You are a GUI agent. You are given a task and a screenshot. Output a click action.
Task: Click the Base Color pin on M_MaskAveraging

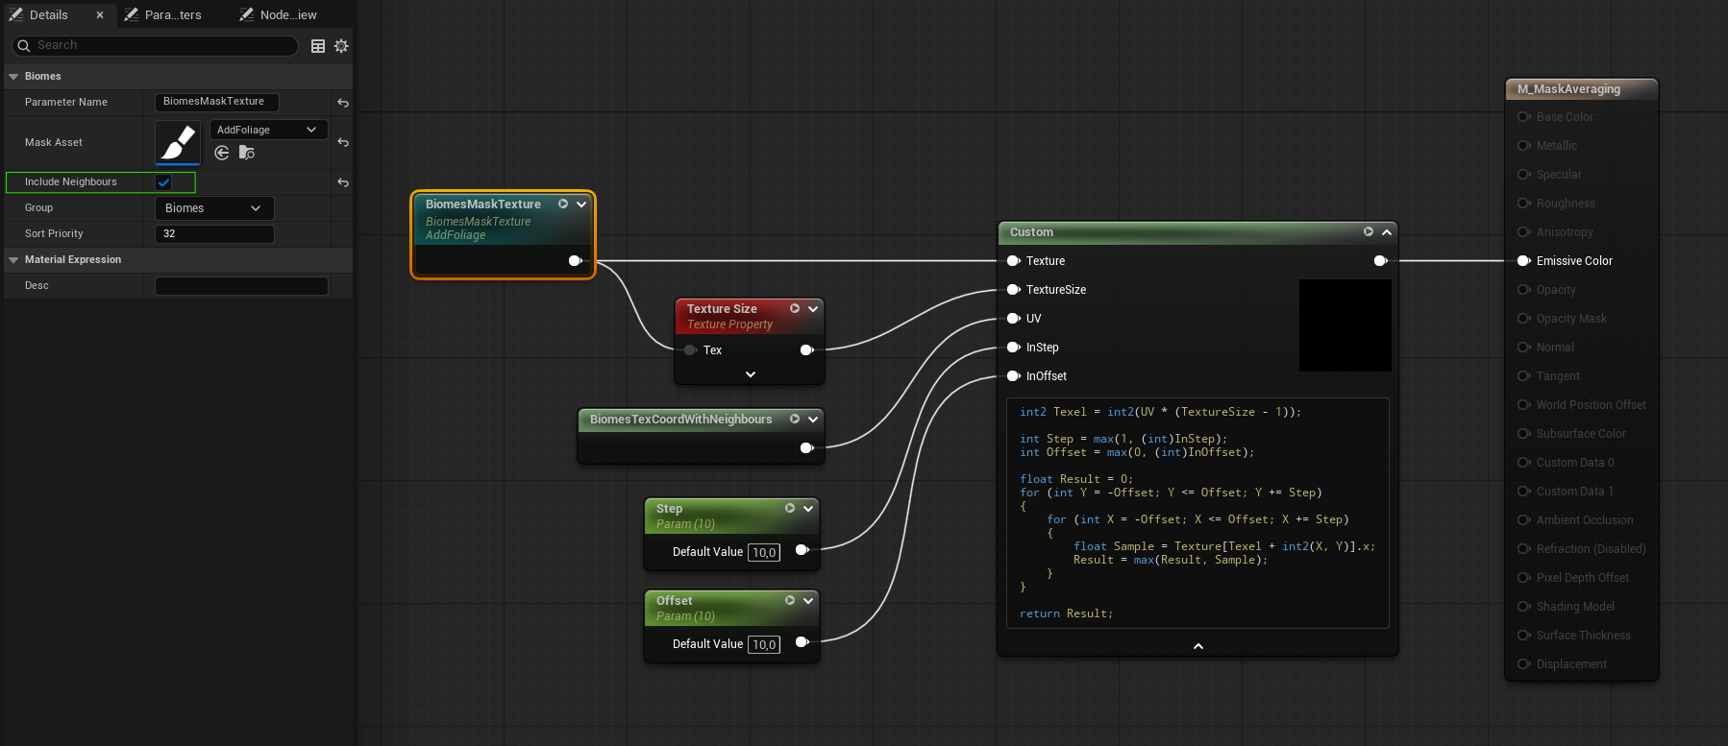[1523, 116]
